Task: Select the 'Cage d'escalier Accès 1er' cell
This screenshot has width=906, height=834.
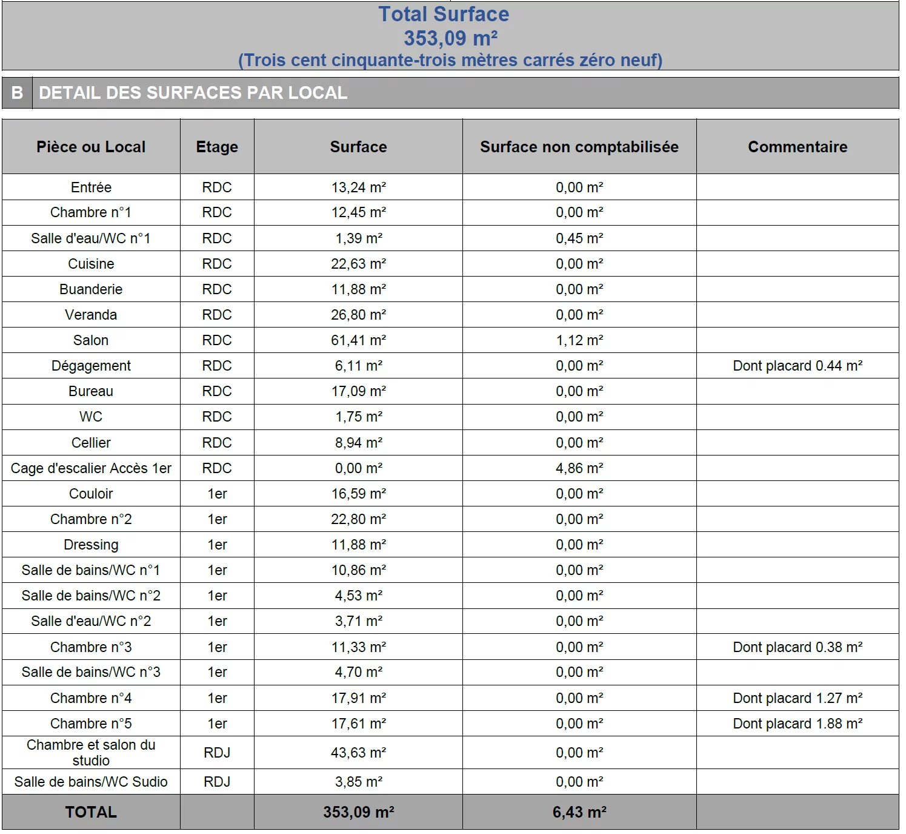Action: pos(91,468)
